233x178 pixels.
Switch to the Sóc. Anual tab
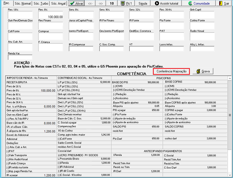58,4
